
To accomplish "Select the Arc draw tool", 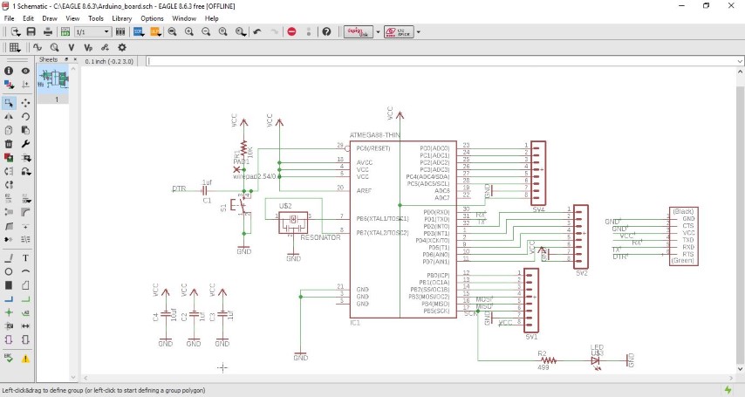I will (x=25, y=271).
